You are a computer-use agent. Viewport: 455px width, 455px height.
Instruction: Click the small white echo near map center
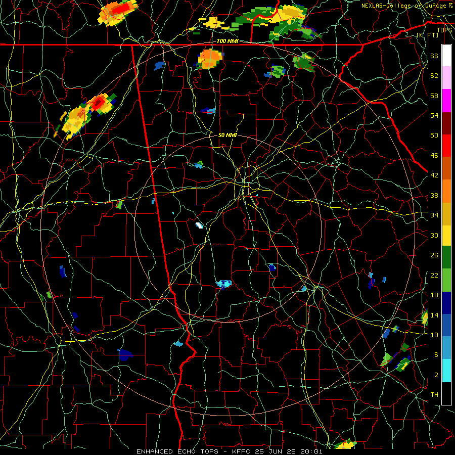[199, 225]
